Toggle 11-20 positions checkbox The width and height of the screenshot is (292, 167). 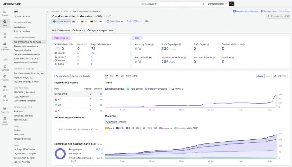(127, 128)
